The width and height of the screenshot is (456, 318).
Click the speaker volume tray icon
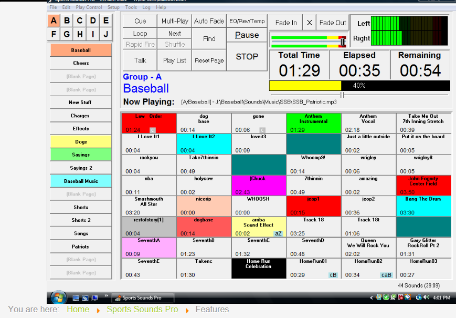pos(427,298)
